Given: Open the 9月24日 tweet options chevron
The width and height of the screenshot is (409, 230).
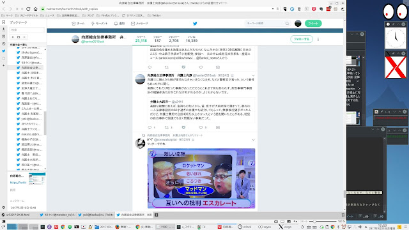Looking at the screenshot, I should click(x=253, y=75).
